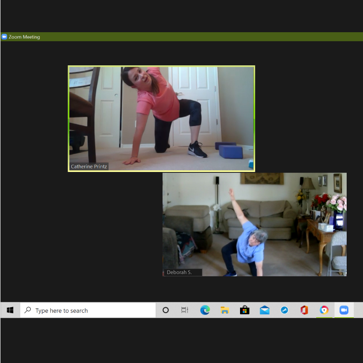This screenshot has width=363, height=363.
Task: Open Cortana from the taskbar
Action: point(166,310)
